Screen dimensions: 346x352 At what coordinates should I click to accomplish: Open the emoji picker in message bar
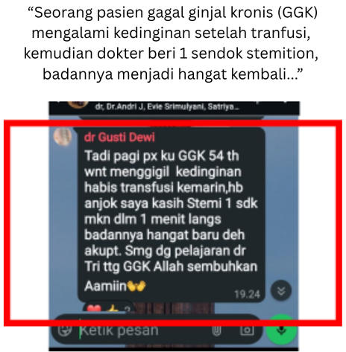click(x=65, y=330)
